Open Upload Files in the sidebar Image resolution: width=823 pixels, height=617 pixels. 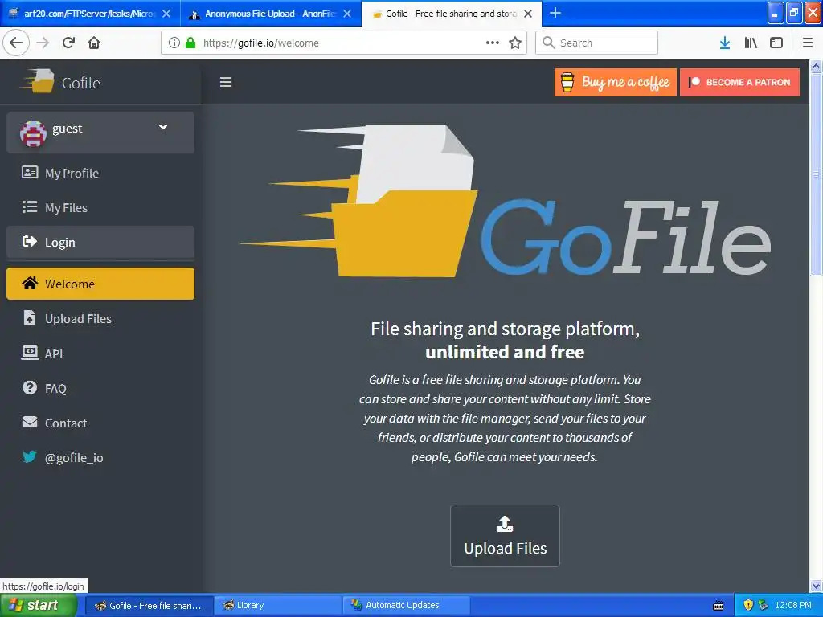point(100,318)
